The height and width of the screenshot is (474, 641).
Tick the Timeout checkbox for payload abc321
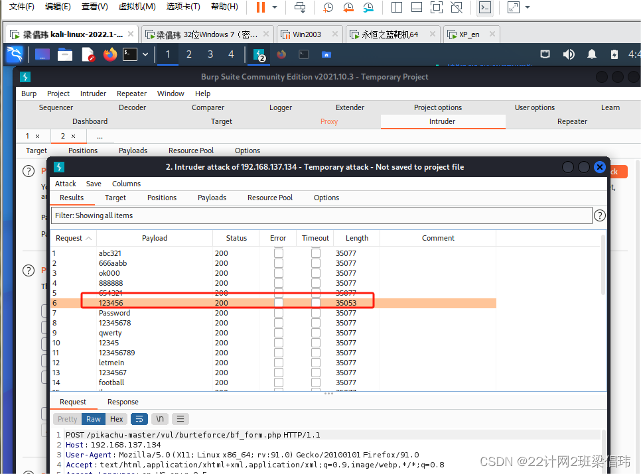316,253
